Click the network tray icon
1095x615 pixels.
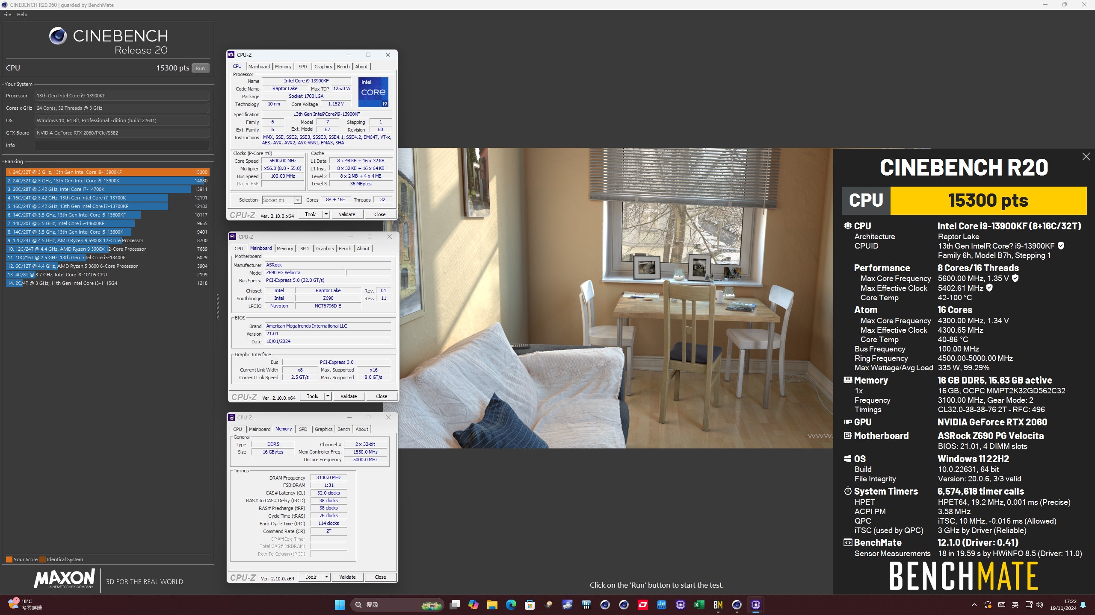[1029, 605]
